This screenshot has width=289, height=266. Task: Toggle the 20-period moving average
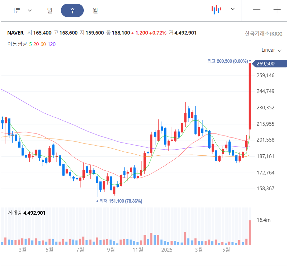pyautogui.click(x=36, y=44)
